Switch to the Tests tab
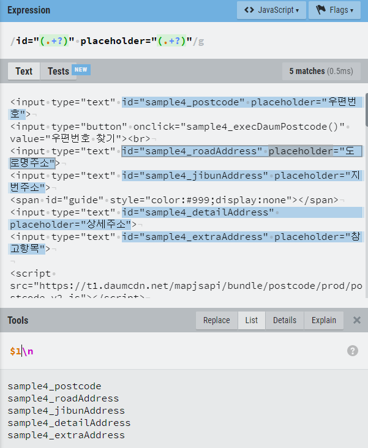 point(58,71)
